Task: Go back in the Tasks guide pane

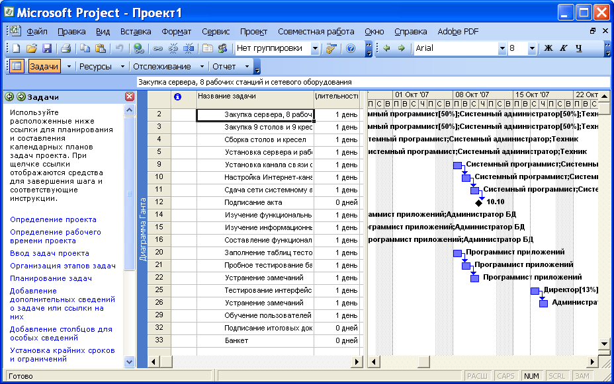Action: (x=9, y=96)
